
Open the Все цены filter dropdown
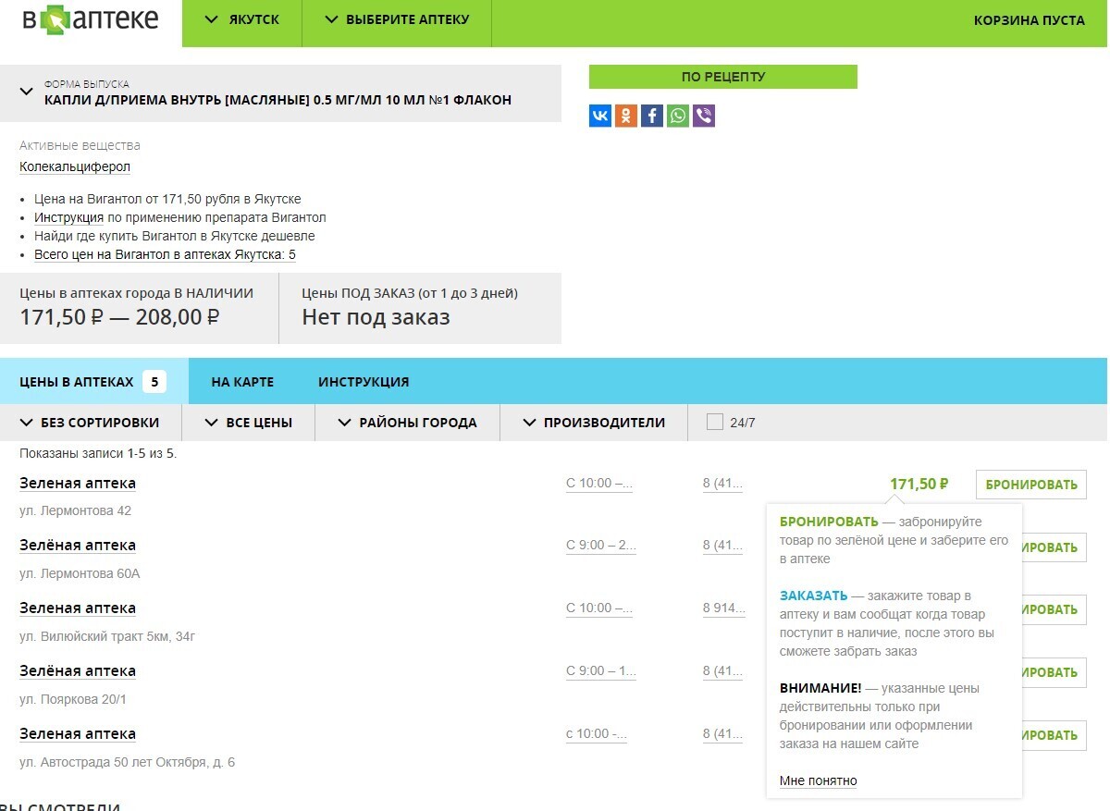249,423
